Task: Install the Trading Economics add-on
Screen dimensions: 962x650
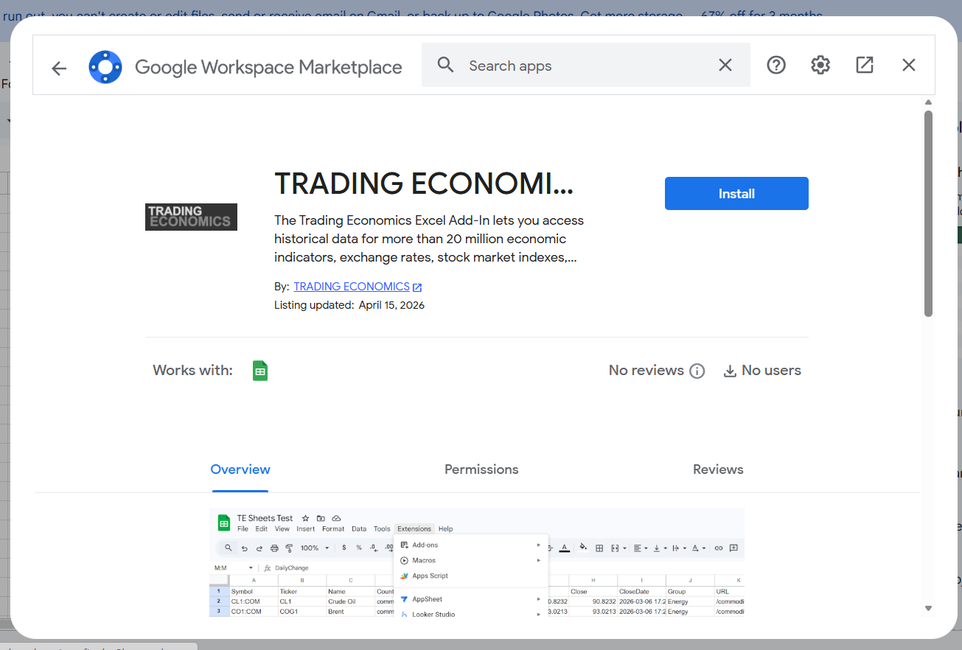Action: pyautogui.click(x=736, y=194)
